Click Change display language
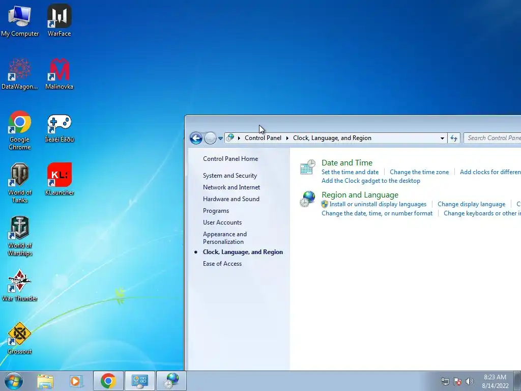The height and width of the screenshot is (391, 521). [471, 204]
